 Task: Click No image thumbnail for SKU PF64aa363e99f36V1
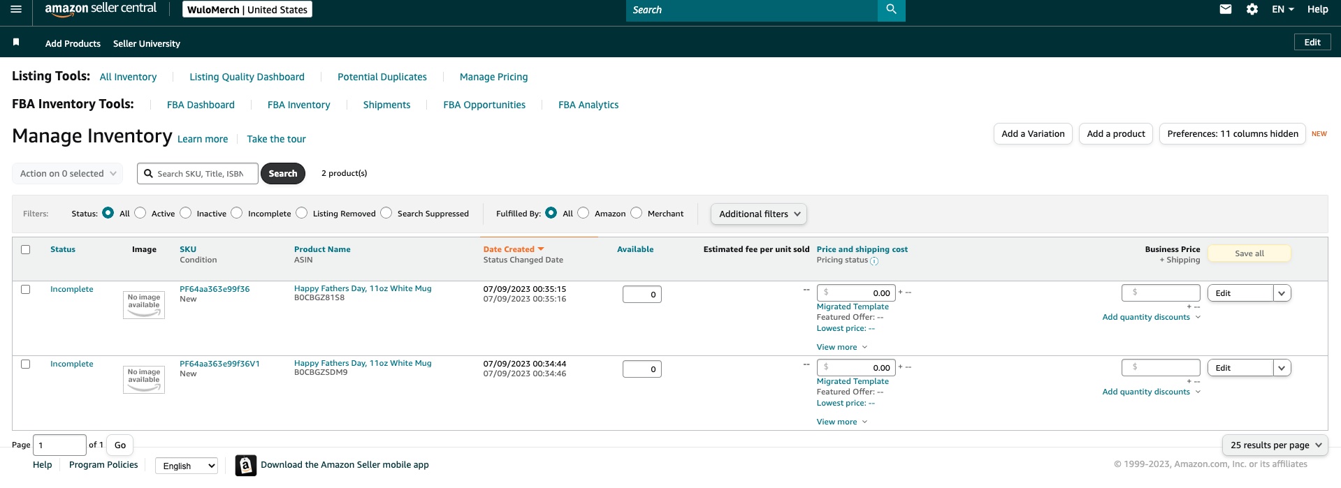coord(144,380)
